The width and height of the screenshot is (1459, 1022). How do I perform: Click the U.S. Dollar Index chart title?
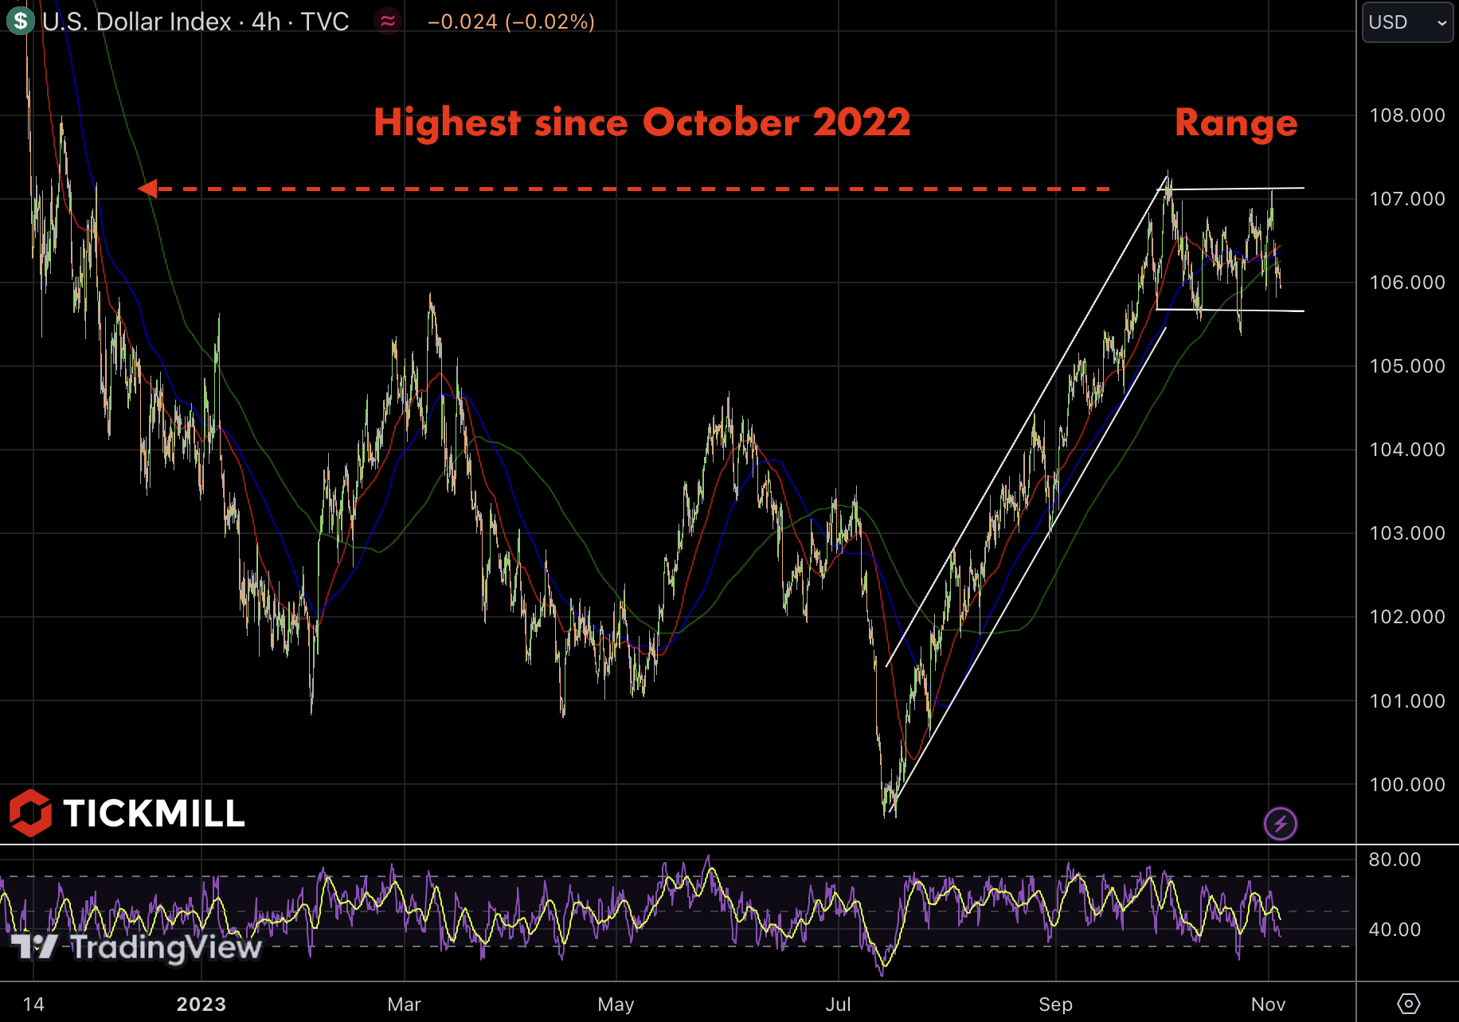195,21
